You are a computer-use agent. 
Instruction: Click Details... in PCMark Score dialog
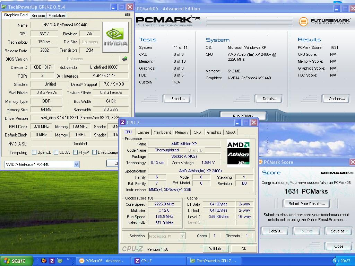275,231
